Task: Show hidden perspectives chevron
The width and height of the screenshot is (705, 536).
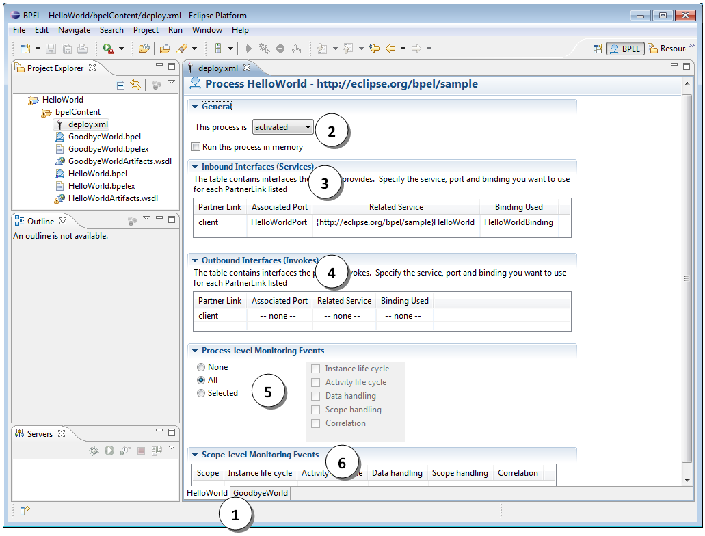Action: pos(693,46)
